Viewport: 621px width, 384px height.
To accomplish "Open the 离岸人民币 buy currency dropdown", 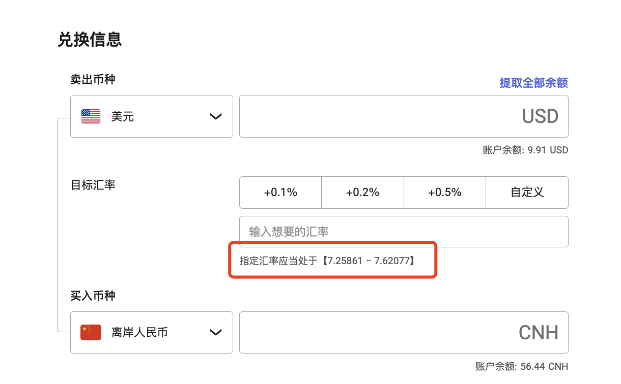I will click(152, 333).
